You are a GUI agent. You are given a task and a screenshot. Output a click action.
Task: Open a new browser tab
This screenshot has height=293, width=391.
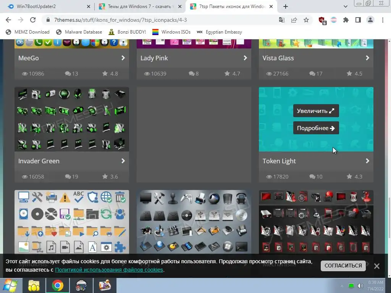(x=286, y=6)
